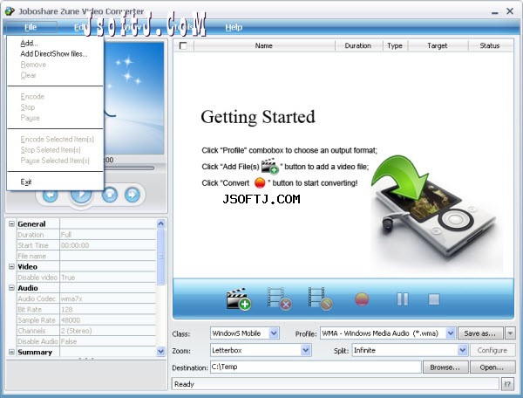Click the properties panel scroll down arrow
This screenshot has height=398, width=523.
[x=160, y=351]
